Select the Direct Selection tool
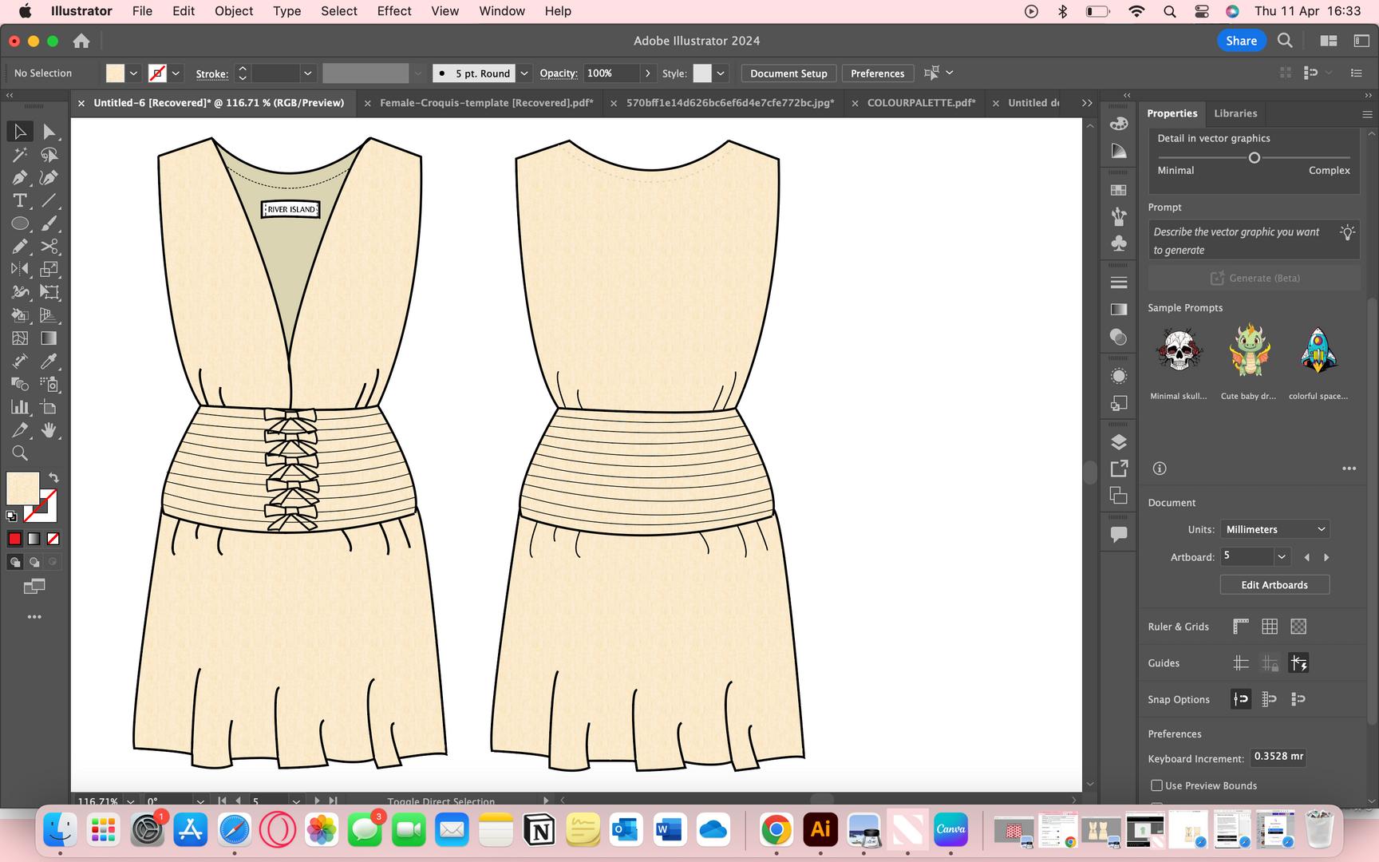 click(x=49, y=132)
